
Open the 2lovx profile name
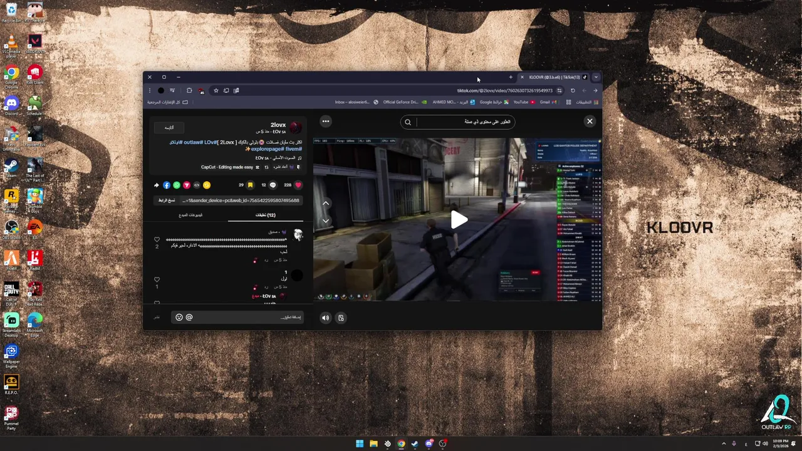click(278, 125)
